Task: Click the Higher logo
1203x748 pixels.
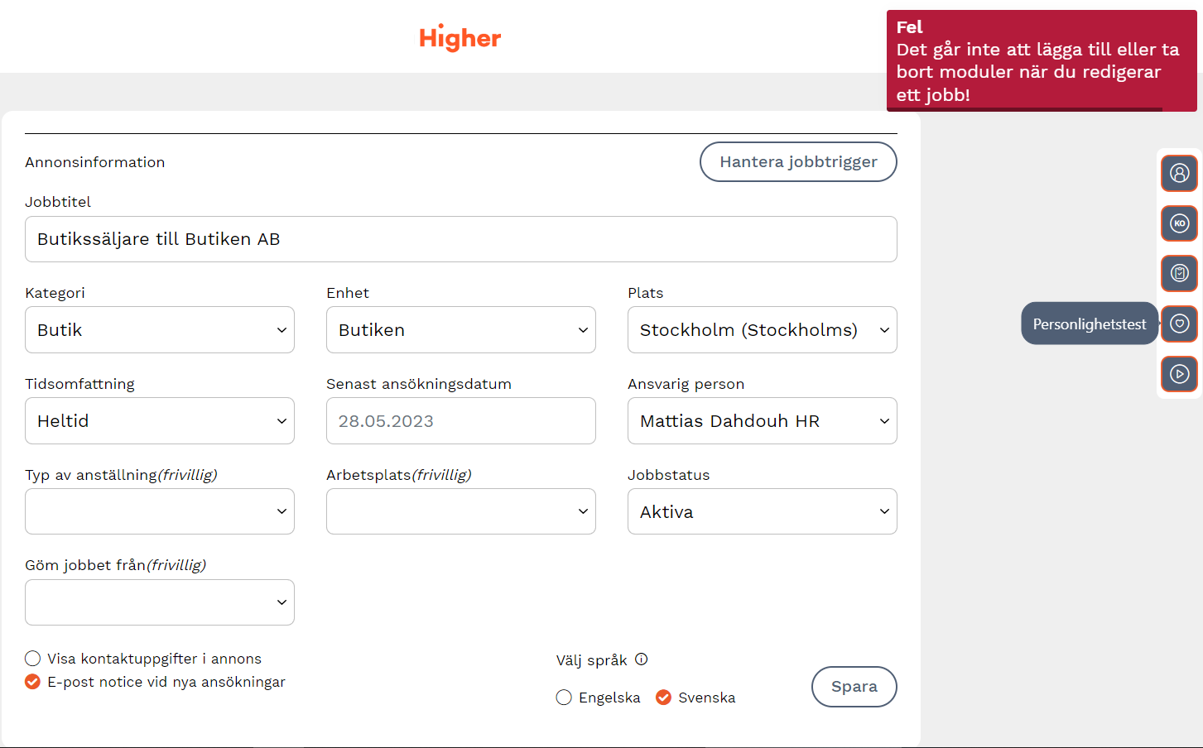Action: pyautogui.click(x=460, y=38)
